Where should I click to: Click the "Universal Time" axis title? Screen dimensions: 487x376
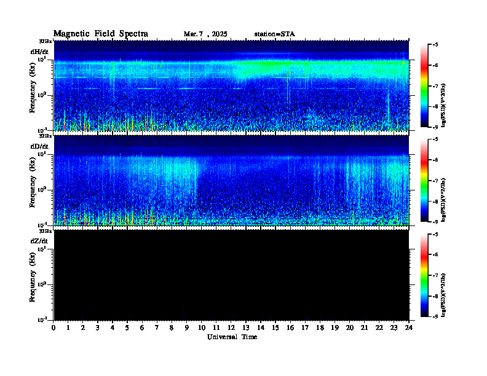point(232,337)
